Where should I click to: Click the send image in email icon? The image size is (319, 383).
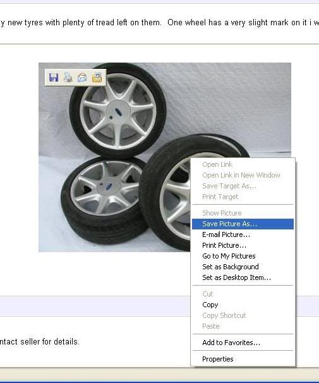(x=82, y=78)
